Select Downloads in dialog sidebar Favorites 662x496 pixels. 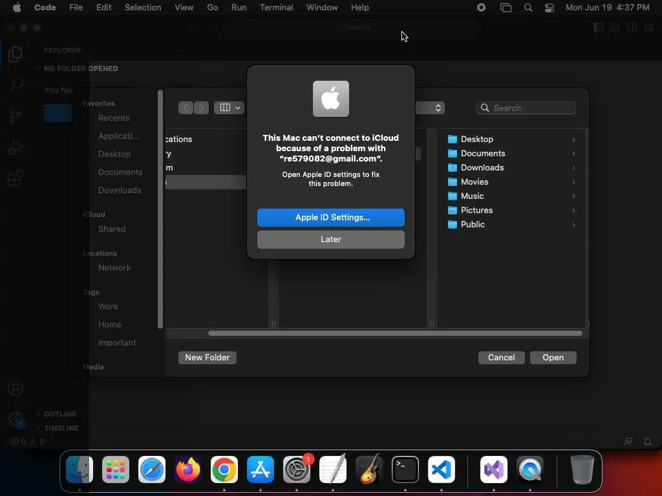(x=120, y=191)
